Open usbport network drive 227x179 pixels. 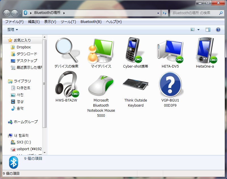26,149
